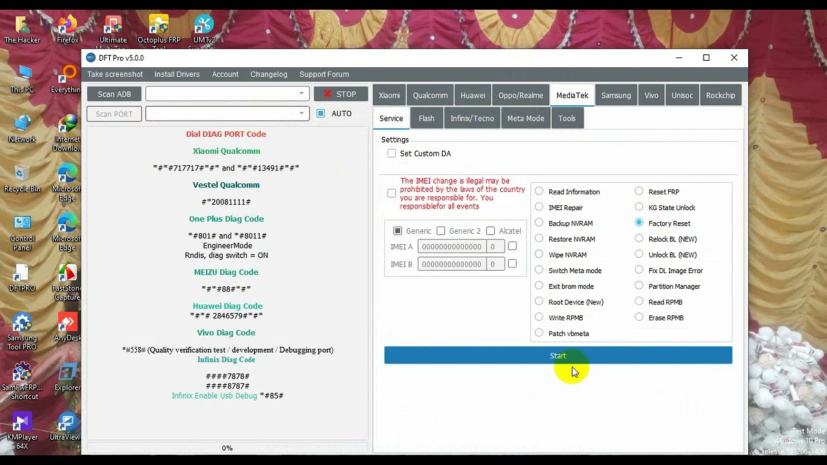Click the DFT Pro title bar logo
This screenshot has height=465, width=827.
91,57
